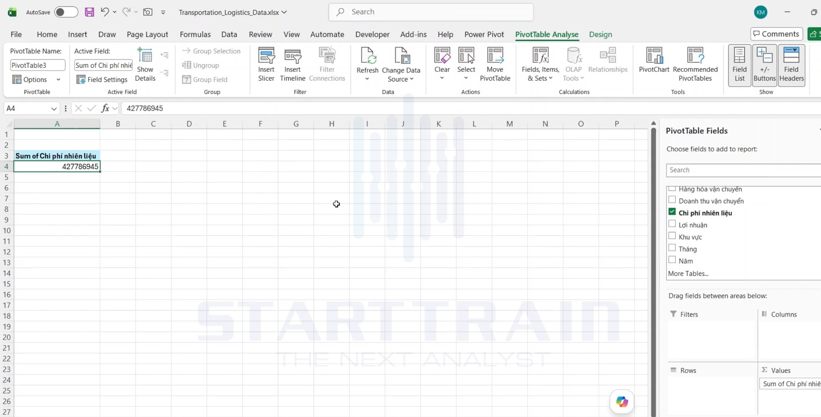Click the Show Details icon

coord(145,64)
